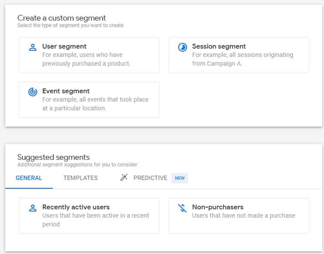Open the TEMPLATES tab
Viewport: 324px width, 254px height.
point(80,178)
